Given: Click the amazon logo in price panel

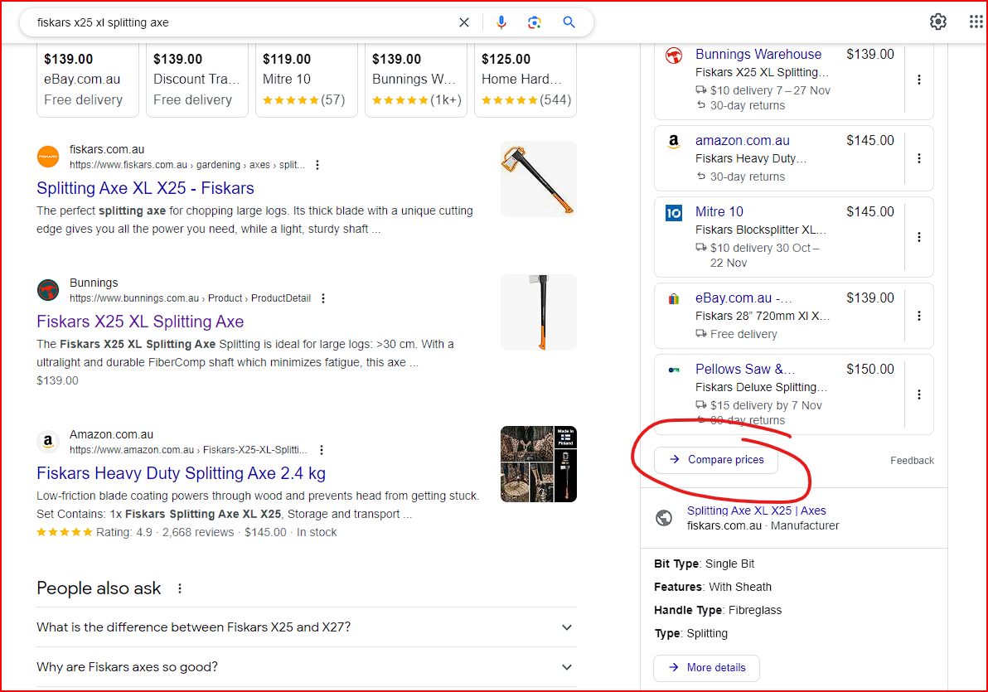Looking at the screenshot, I should [x=674, y=142].
